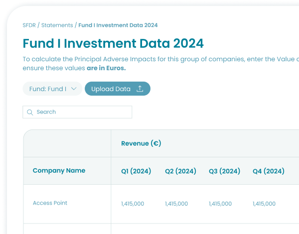The image size is (299, 234).
Task: Select the Q3 (2024) column header
Action: pyautogui.click(x=224, y=171)
